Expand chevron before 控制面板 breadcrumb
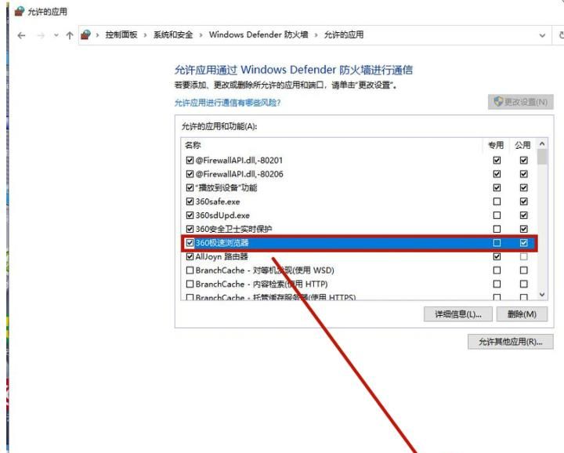Image resolution: width=564 pixels, height=453 pixels. pyautogui.click(x=97, y=35)
